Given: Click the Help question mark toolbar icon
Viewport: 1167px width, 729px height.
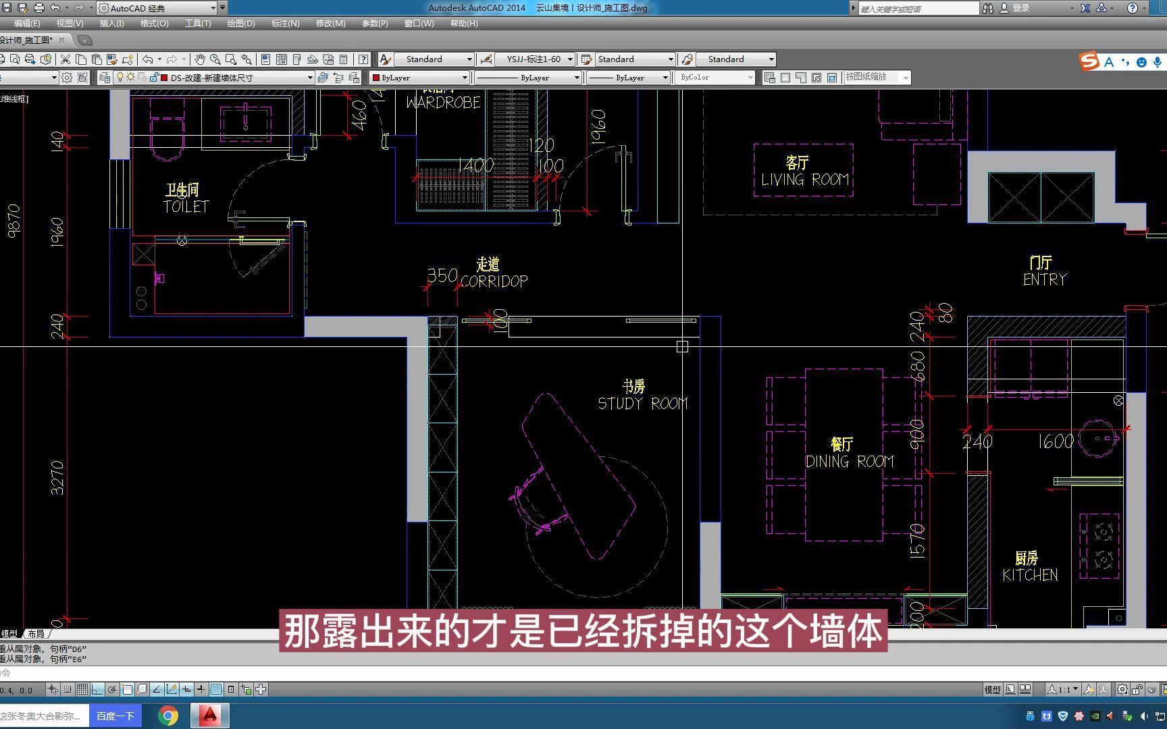Looking at the screenshot, I should (x=363, y=59).
